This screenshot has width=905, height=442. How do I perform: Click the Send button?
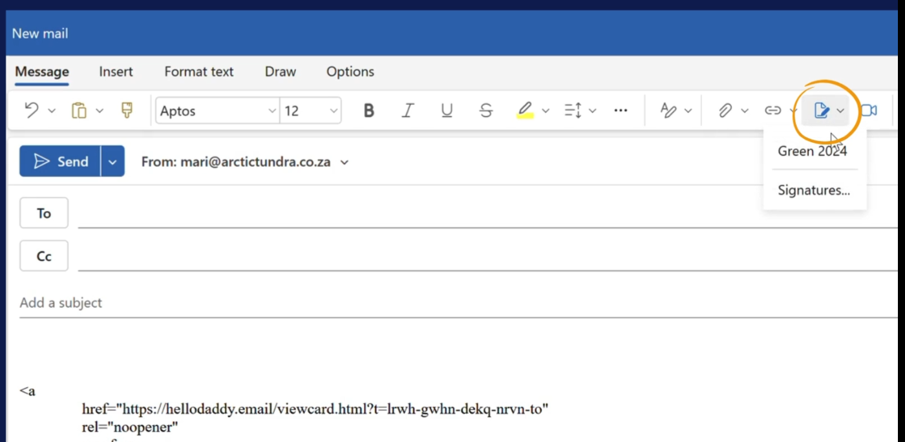[x=60, y=162]
